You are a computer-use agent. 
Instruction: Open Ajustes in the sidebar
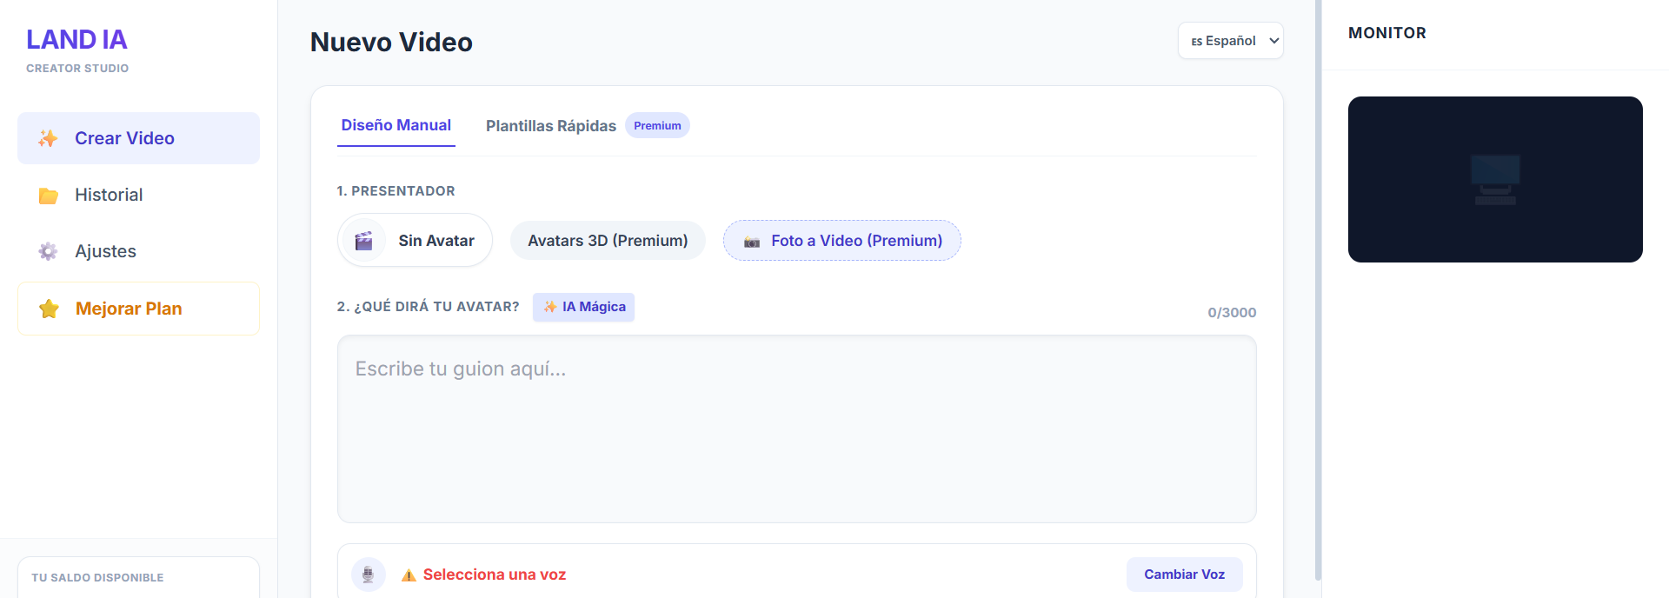pos(138,251)
